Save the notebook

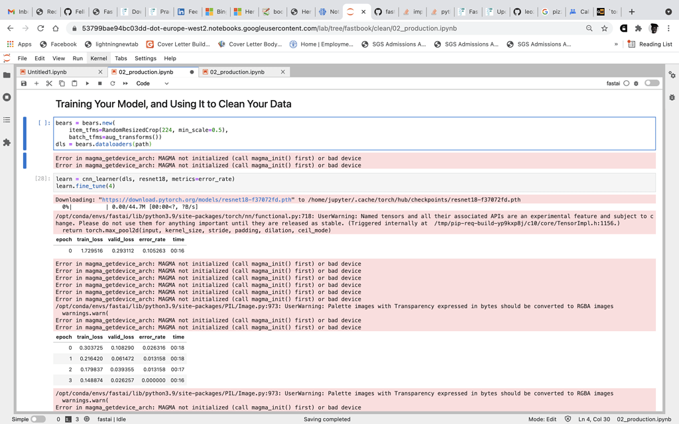click(x=24, y=83)
